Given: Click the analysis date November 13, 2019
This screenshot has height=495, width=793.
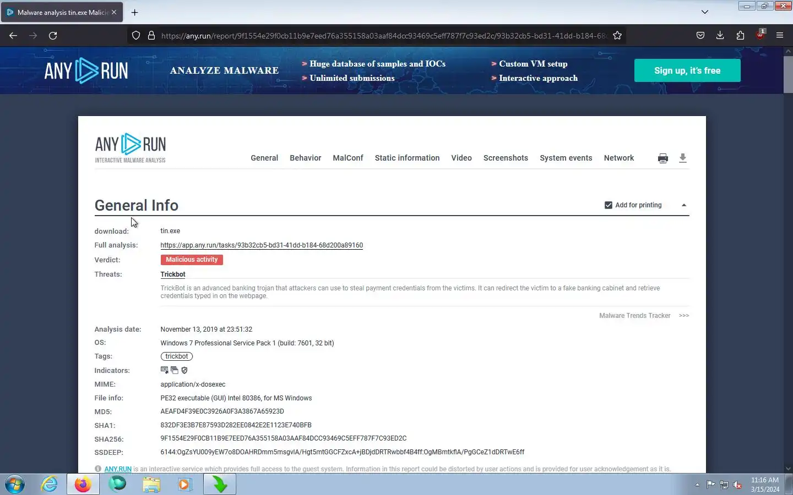Looking at the screenshot, I should 207,329.
